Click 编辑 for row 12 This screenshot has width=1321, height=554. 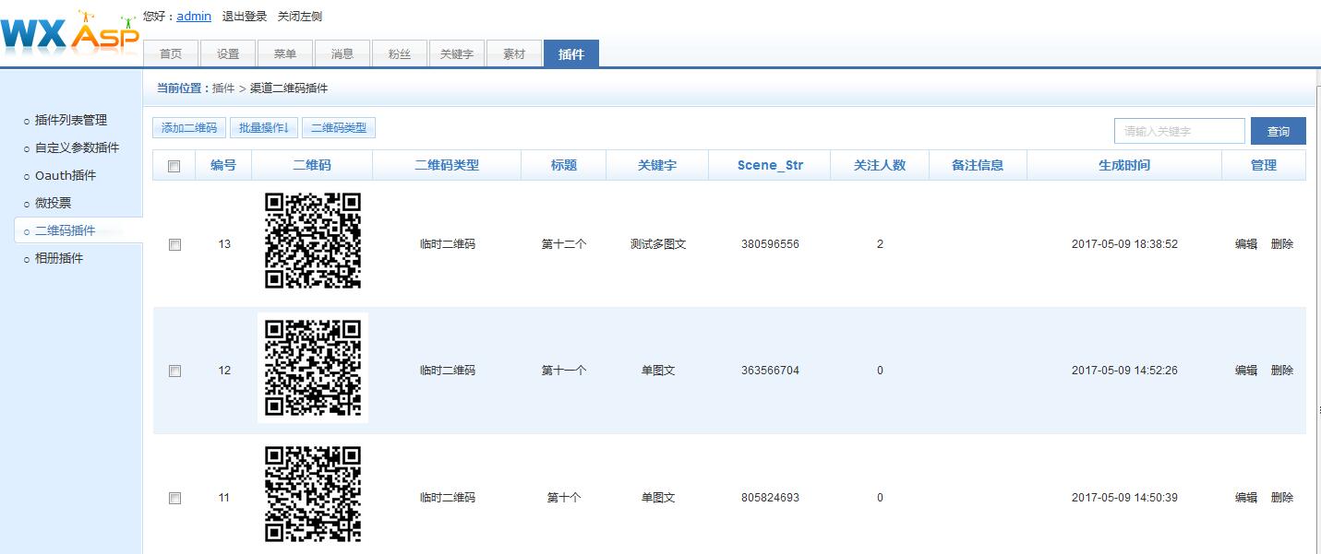pyautogui.click(x=1246, y=371)
